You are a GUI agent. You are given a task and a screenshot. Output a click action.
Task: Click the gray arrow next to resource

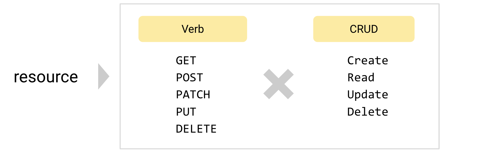click(103, 76)
